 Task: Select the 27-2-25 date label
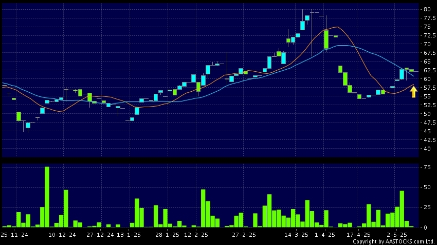(x=244, y=235)
